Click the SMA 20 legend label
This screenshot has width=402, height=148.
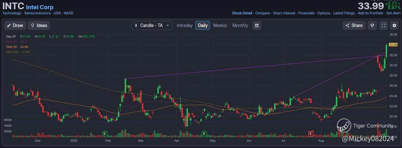click(x=17, y=42)
